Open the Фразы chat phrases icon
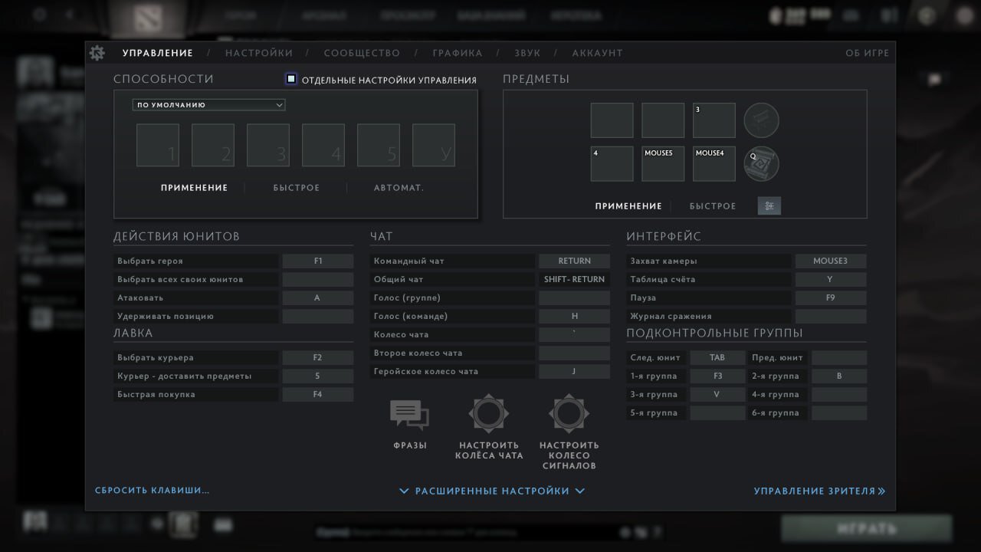The width and height of the screenshot is (981, 552). pos(409,415)
